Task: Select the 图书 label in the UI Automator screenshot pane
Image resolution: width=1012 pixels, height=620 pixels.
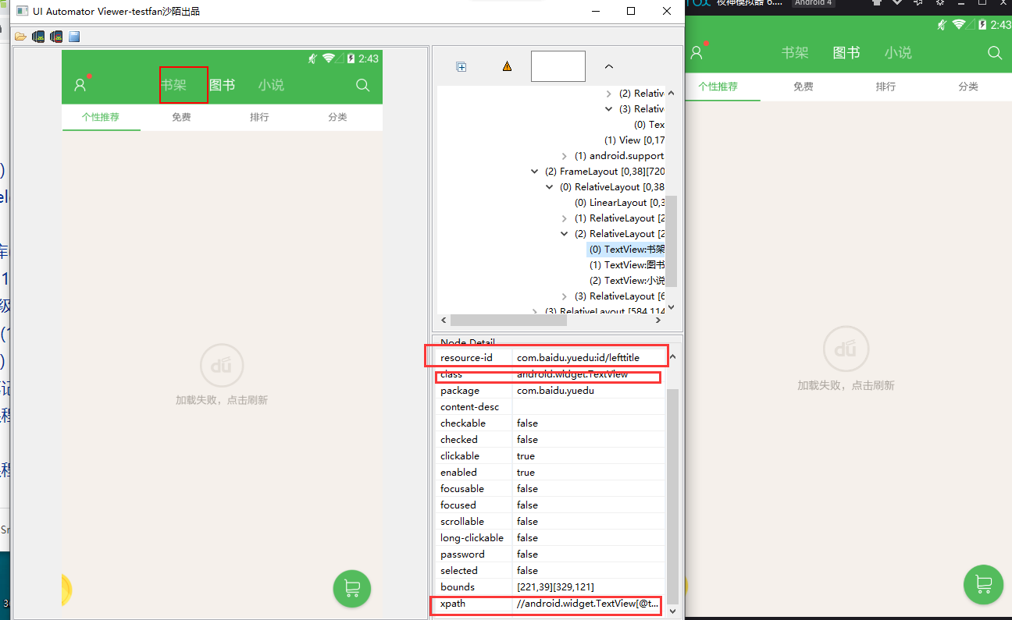Action: click(223, 85)
